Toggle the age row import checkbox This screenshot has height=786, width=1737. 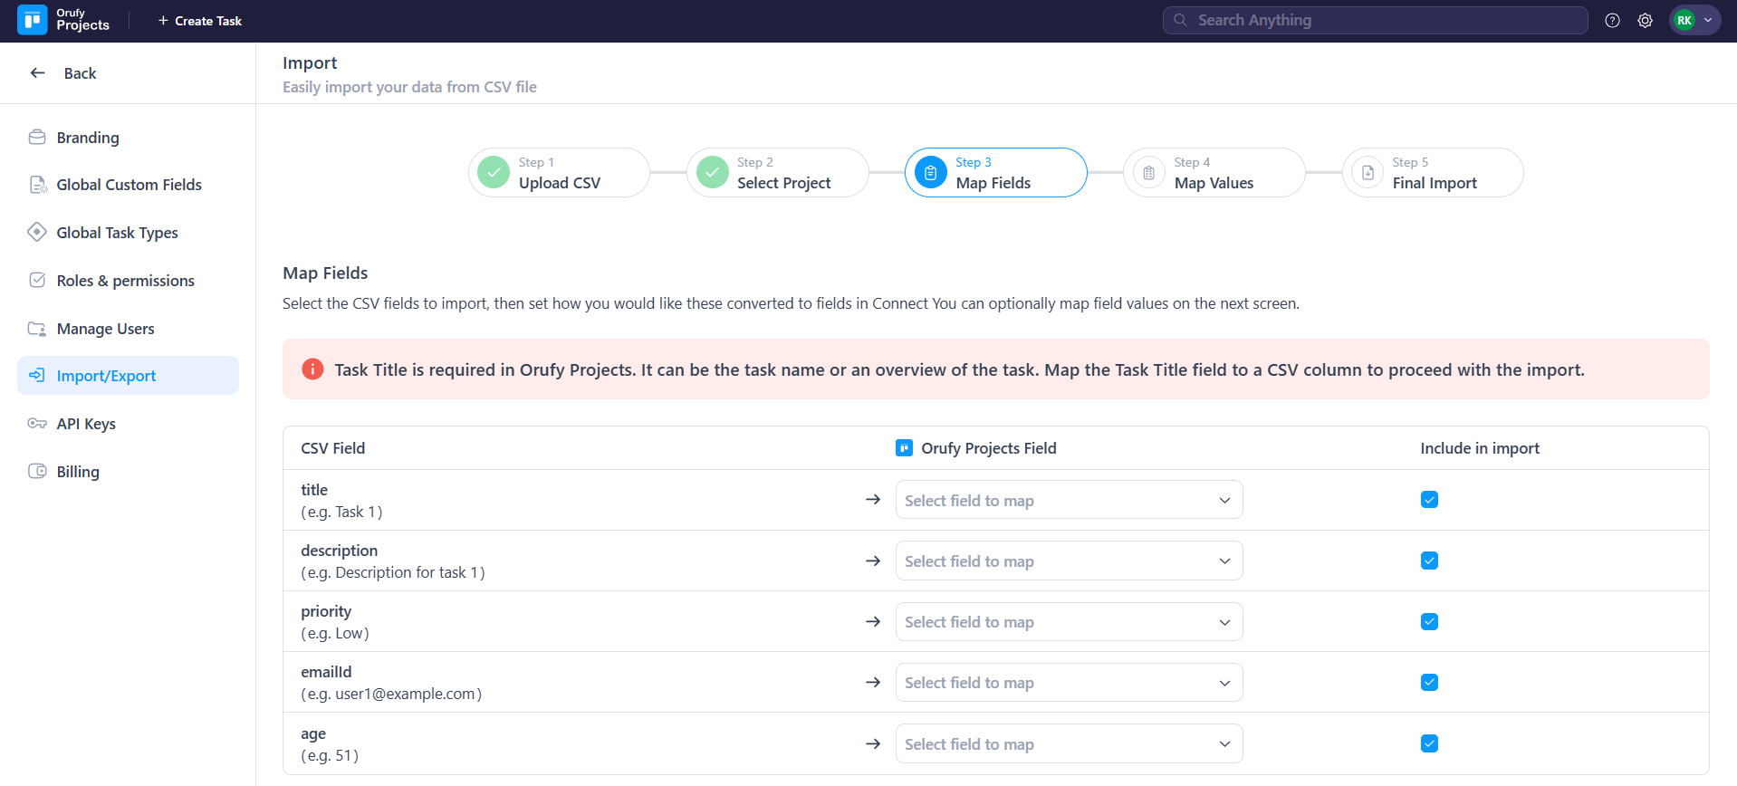point(1429,743)
